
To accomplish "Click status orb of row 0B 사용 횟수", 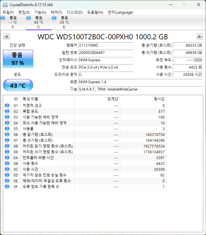I will [x=7, y=163].
